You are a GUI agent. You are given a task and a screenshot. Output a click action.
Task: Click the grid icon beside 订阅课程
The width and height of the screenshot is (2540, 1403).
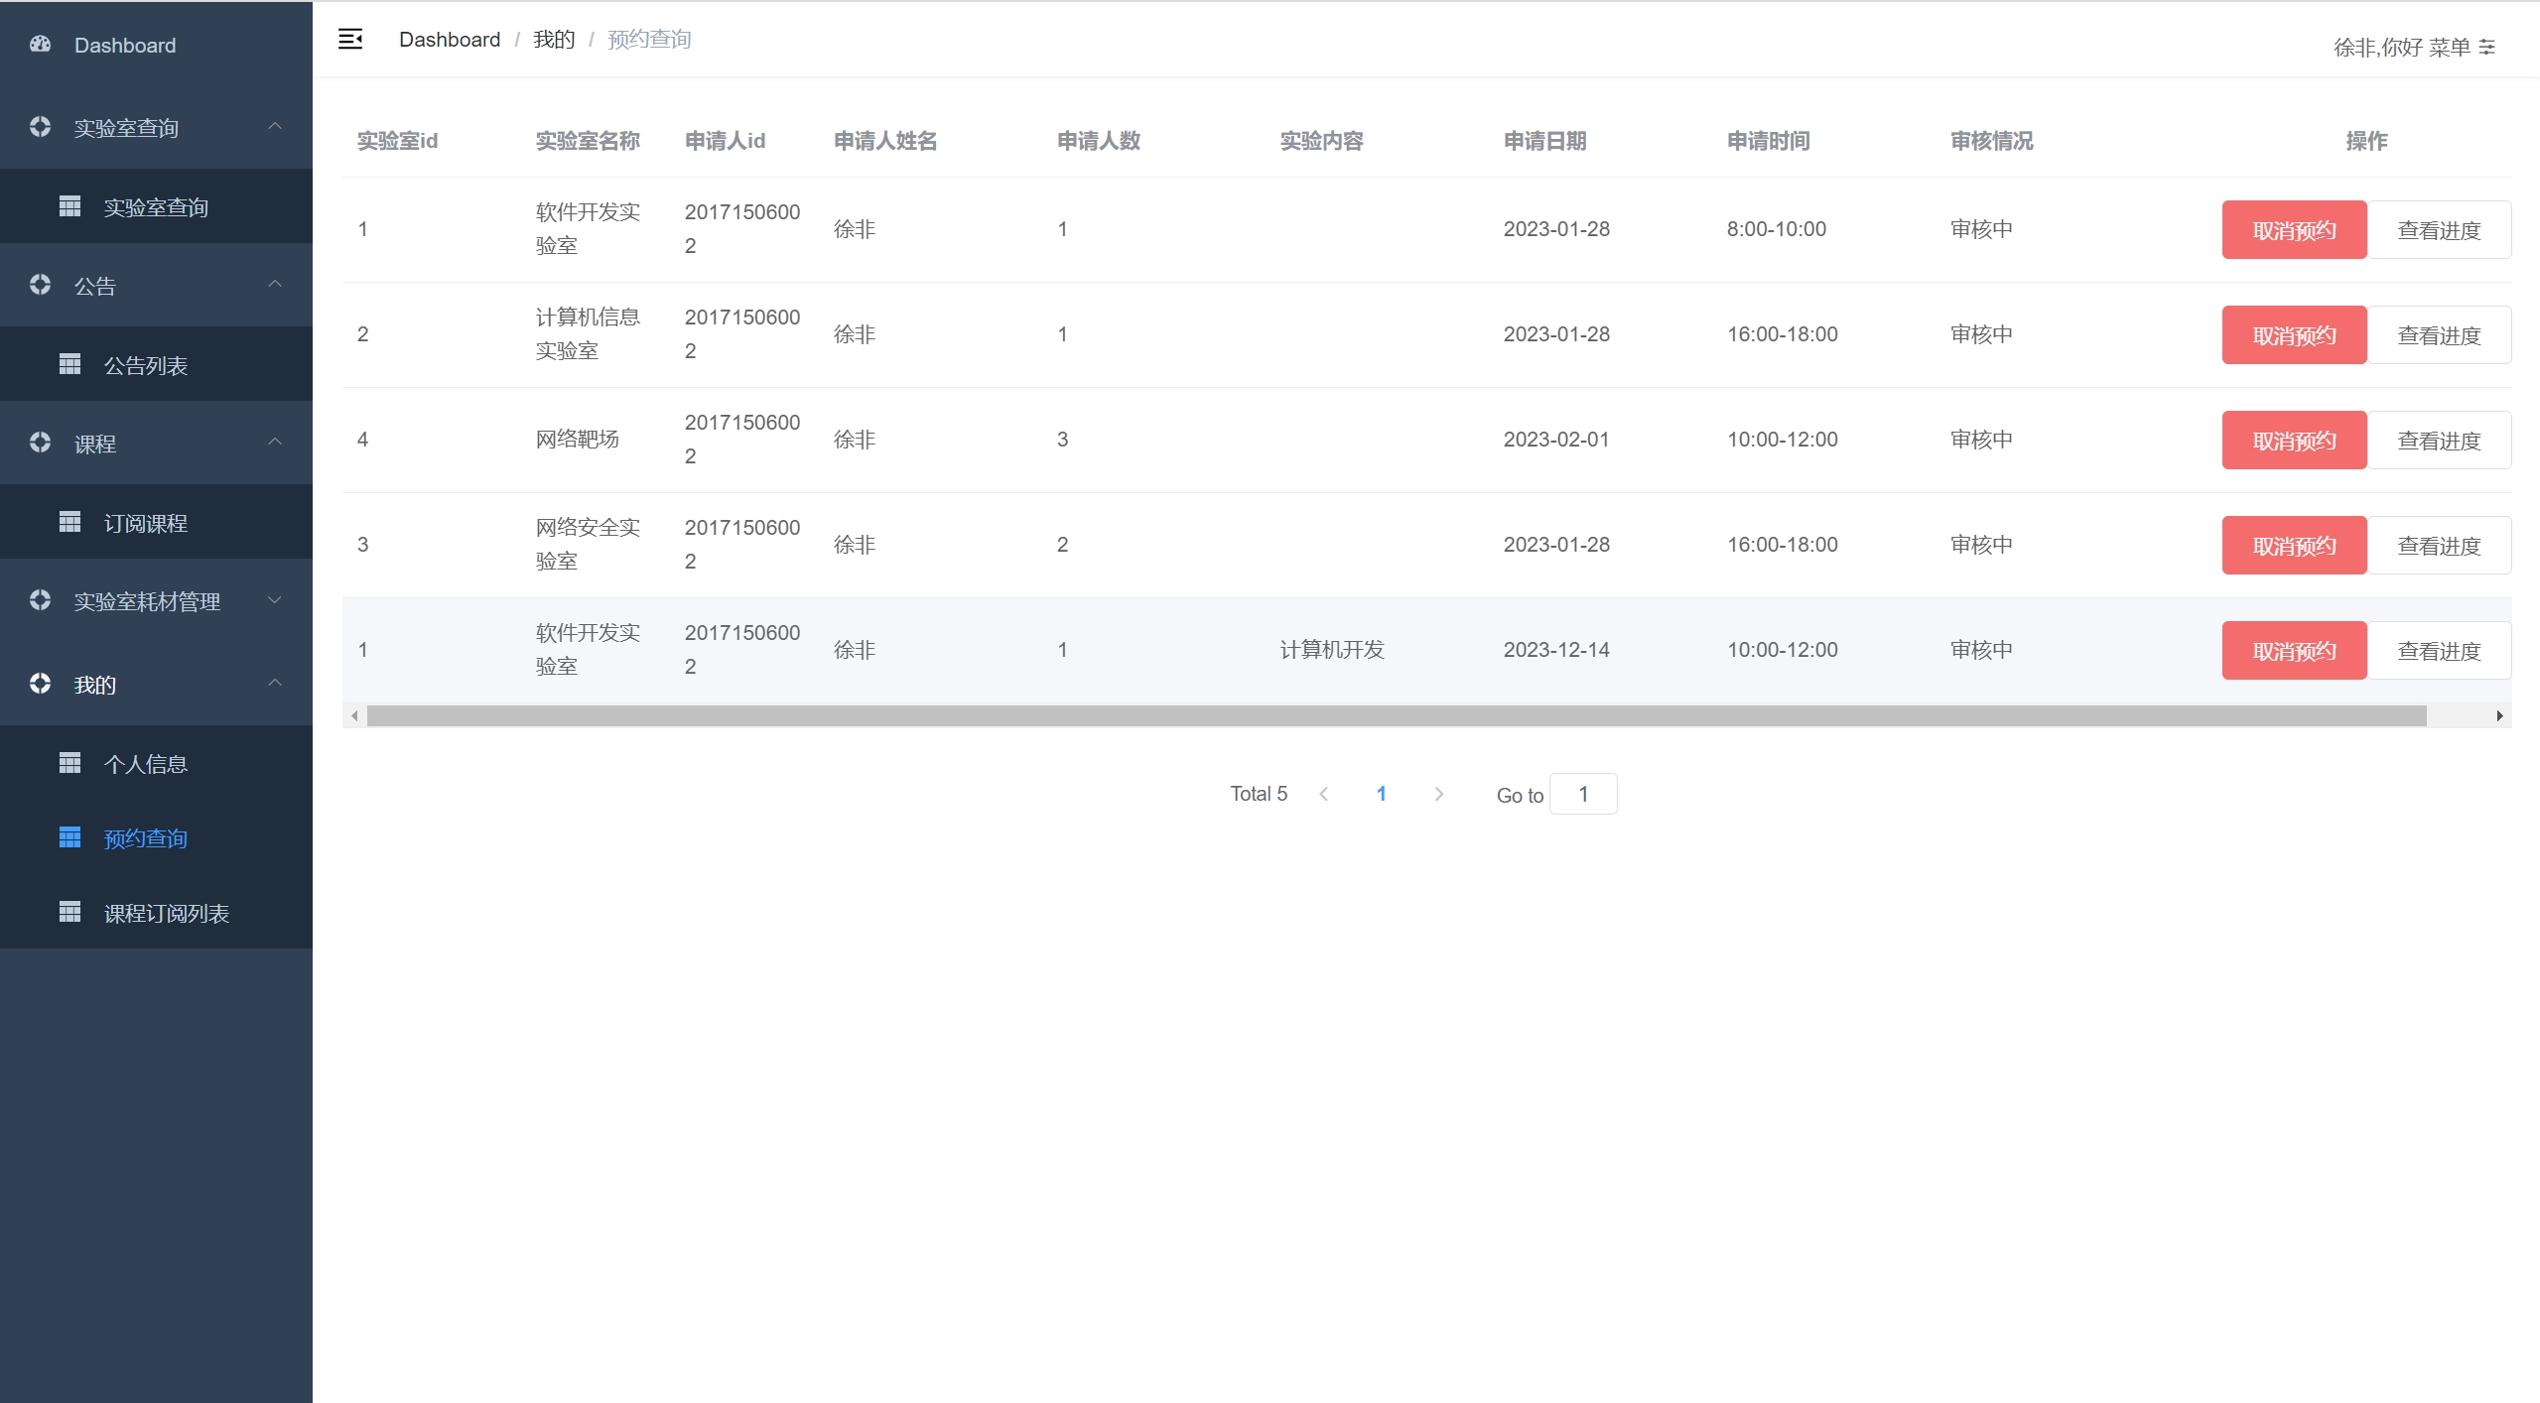click(x=69, y=522)
